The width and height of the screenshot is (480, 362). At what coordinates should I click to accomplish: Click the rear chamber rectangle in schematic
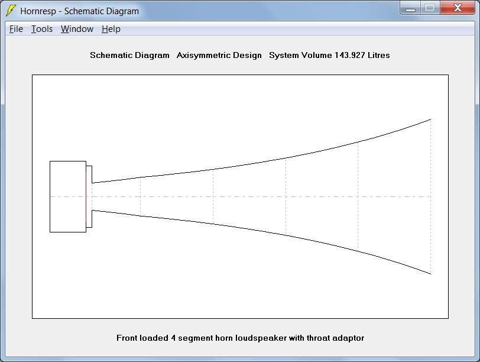pos(68,196)
